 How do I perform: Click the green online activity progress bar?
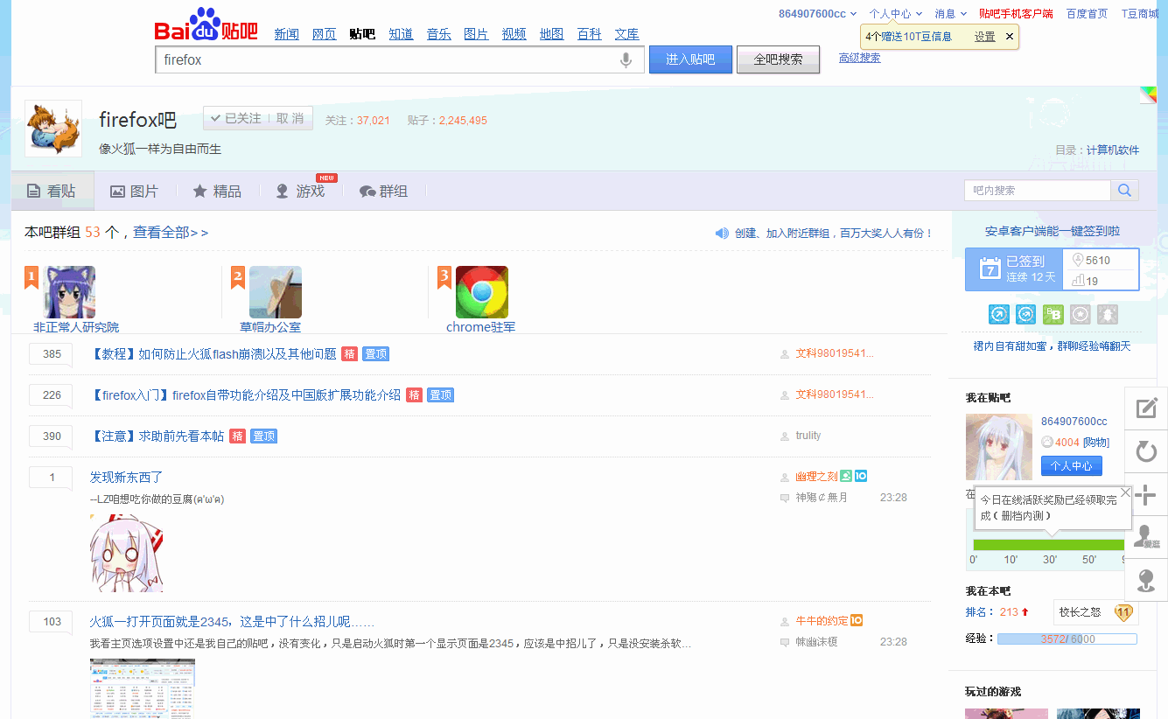pos(1048,545)
